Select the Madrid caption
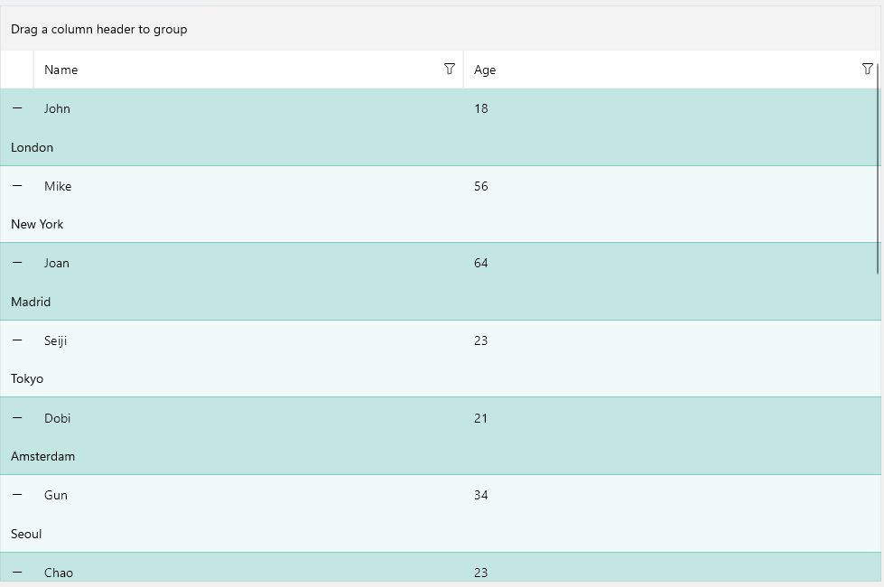This screenshot has height=587, width=884. pyautogui.click(x=30, y=302)
